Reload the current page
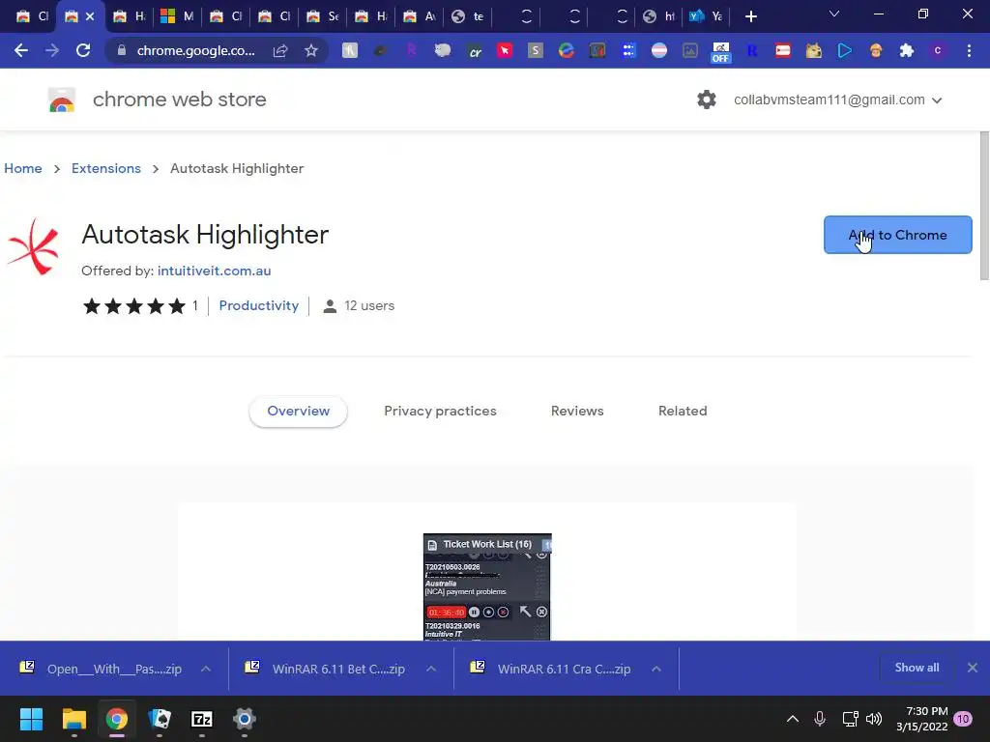This screenshot has height=742, width=990. 83,50
